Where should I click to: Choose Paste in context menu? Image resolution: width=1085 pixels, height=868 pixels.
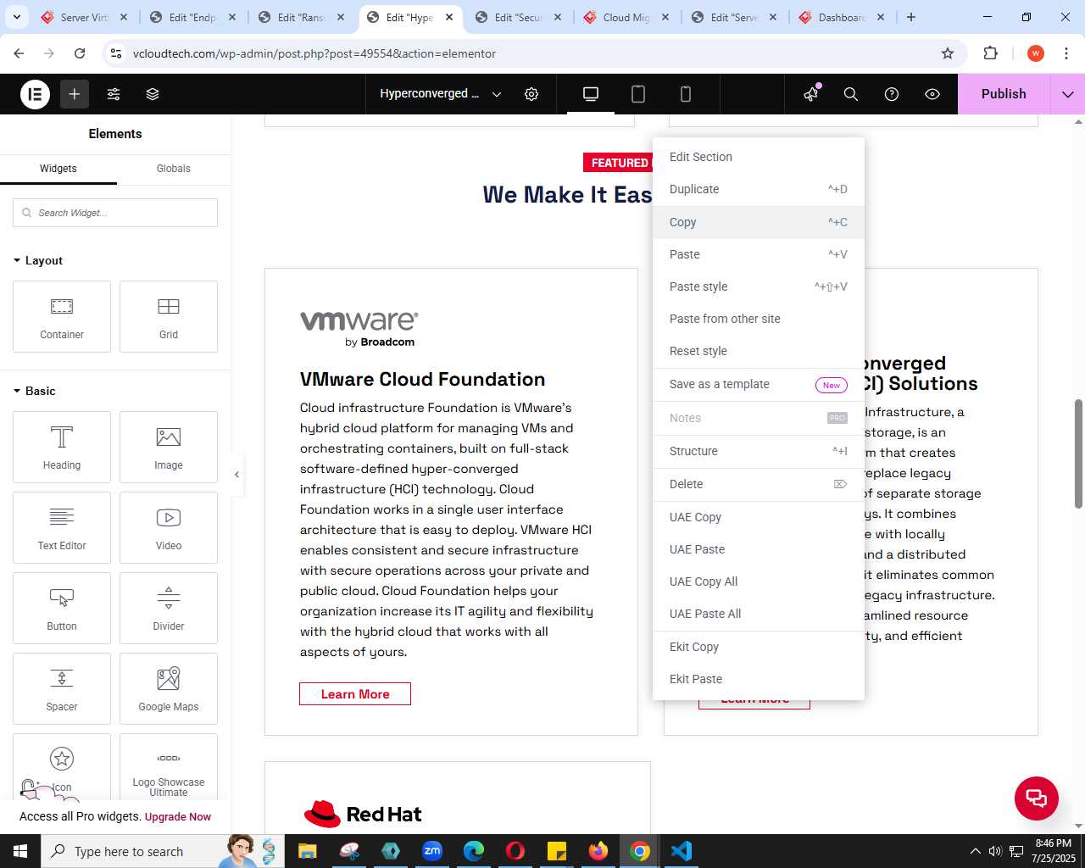759,254
